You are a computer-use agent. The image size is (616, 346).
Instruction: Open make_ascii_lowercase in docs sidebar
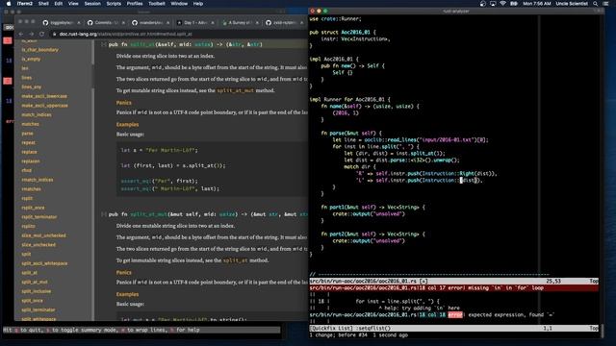[x=44, y=96]
